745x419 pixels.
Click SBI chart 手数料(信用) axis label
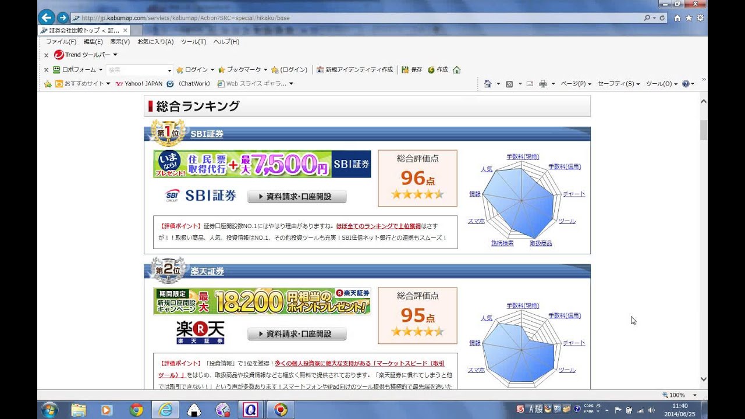coord(565,166)
